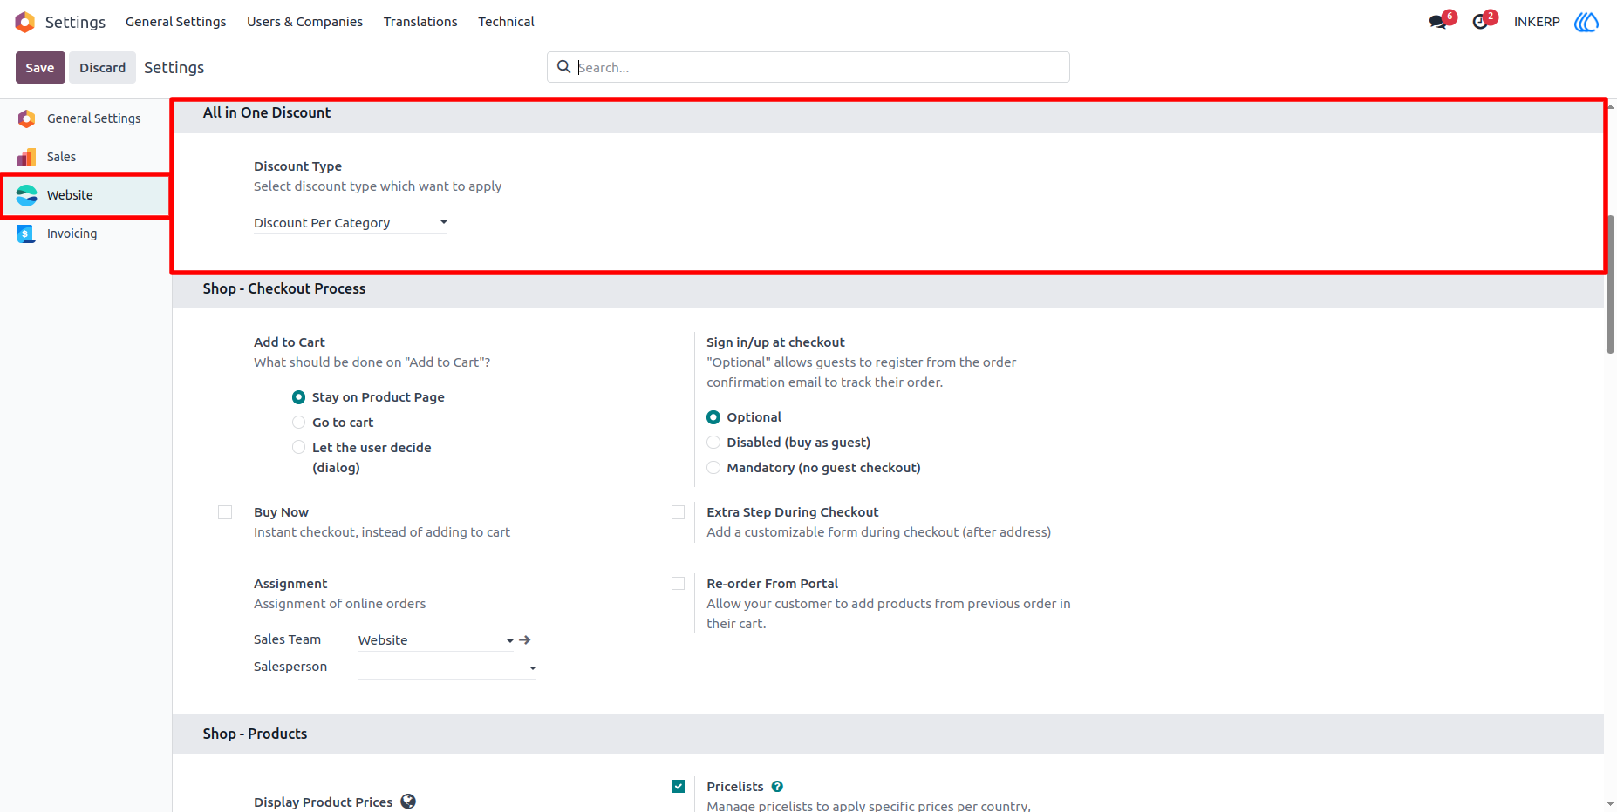
Task: Click the Odoo Settings app logo
Action: tap(25, 22)
